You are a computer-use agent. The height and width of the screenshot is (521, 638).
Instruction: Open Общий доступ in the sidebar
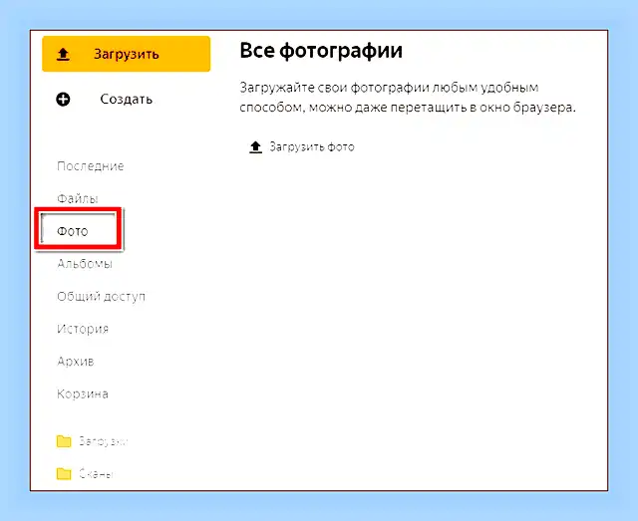(102, 296)
